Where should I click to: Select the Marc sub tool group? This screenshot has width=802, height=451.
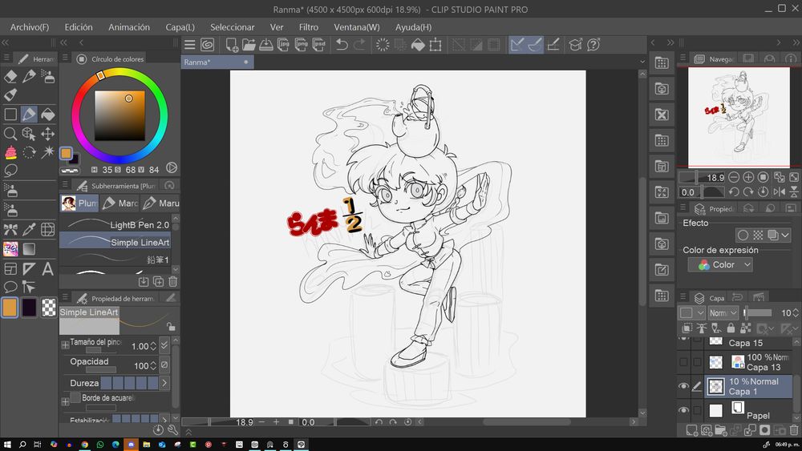pyautogui.click(x=119, y=203)
